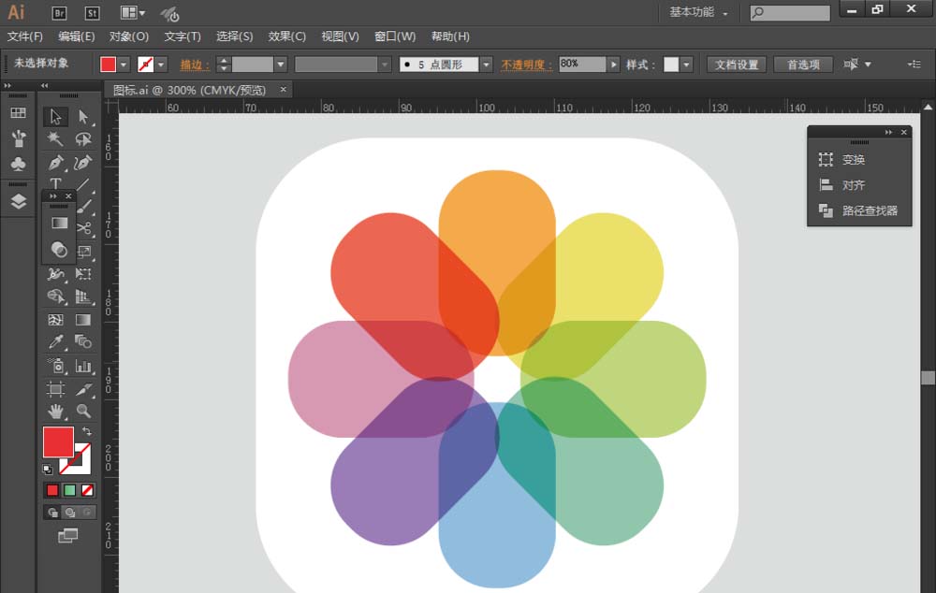Open the Transparency panel from floating dock
The image size is (936, 593).
58,250
